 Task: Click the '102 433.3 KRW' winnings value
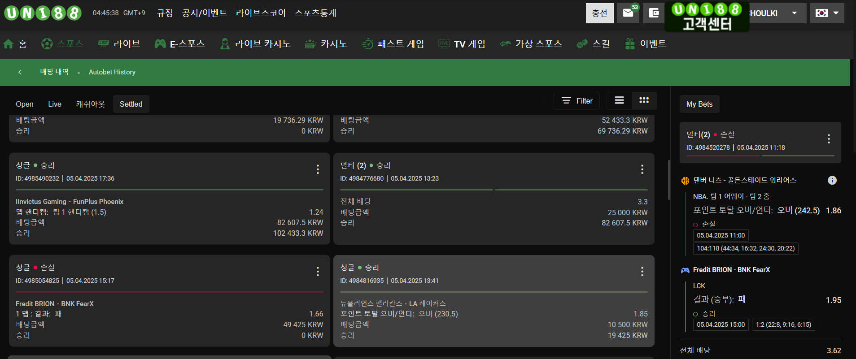298,233
